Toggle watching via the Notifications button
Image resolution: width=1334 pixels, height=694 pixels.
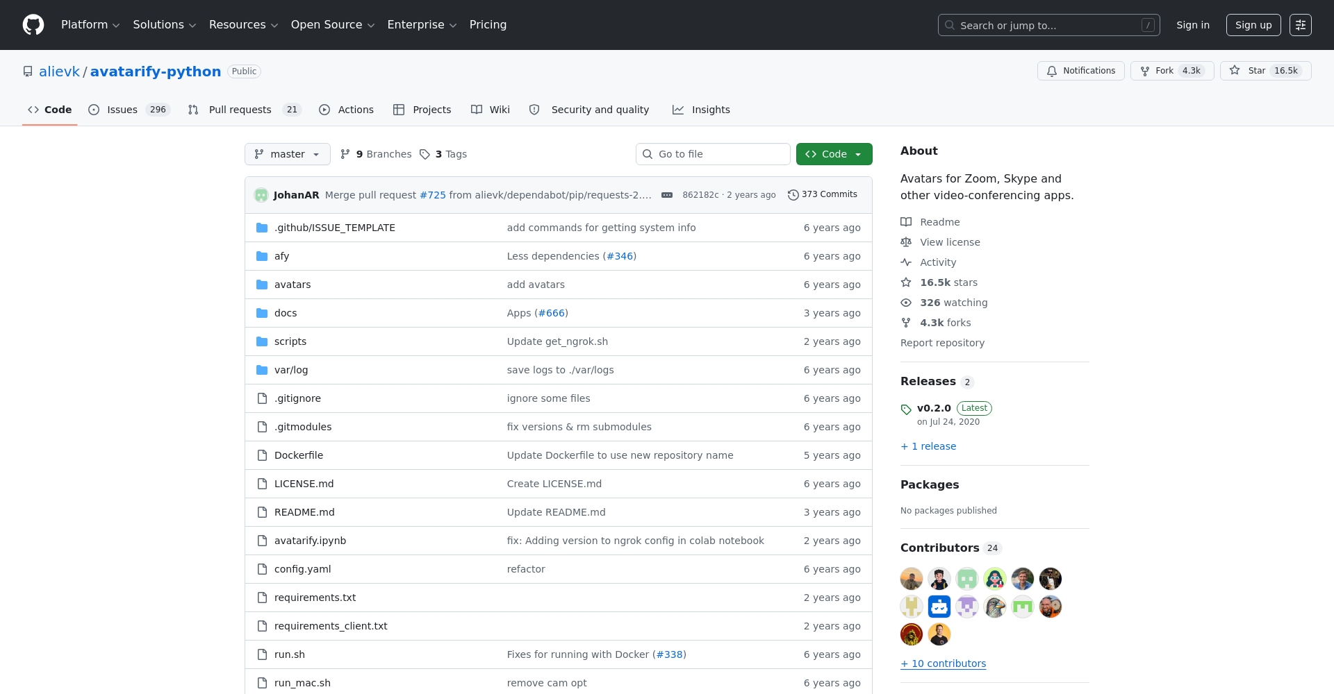click(1081, 71)
